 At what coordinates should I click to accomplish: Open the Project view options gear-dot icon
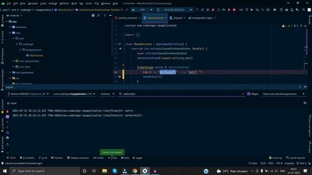point(93,15)
